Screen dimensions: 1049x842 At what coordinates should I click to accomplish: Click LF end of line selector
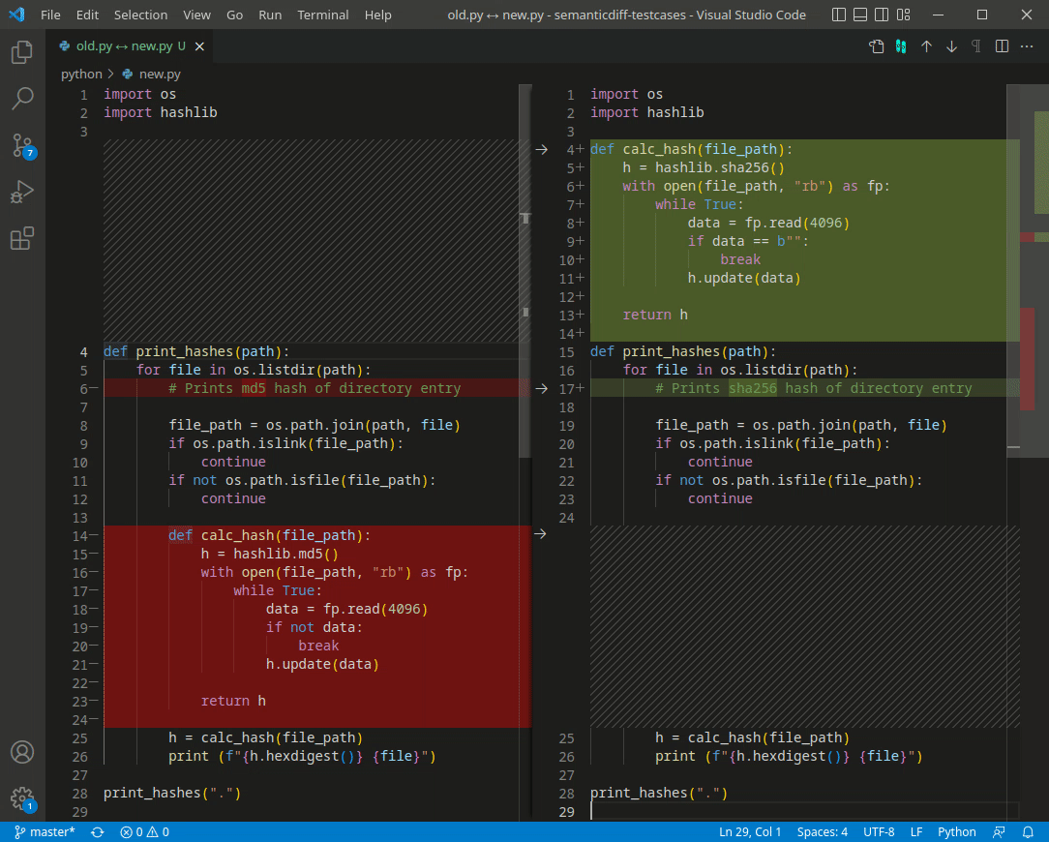click(x=916, y=832)
